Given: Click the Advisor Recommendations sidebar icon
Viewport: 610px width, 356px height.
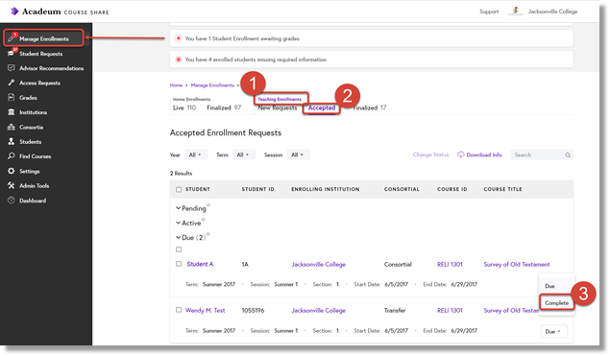Looking at the screenshot, I should pyautogui.click(x=11, y=68).
